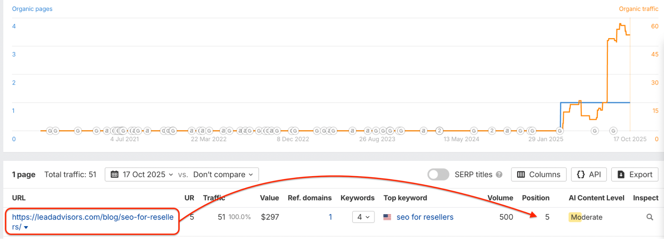
Task: Sort by the Position column header
Action: [535, 198]
